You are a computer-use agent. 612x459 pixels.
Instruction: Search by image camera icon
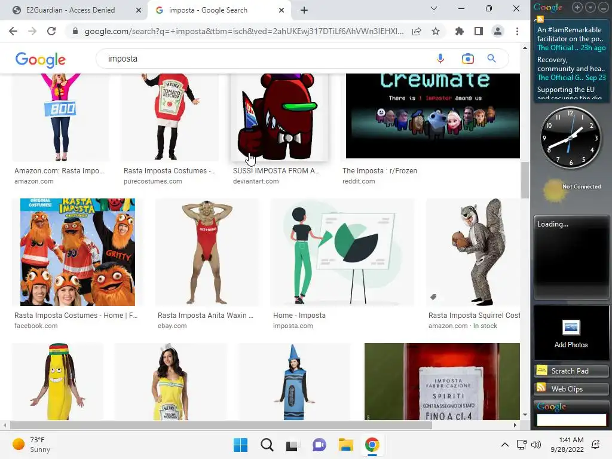click(467, 59)
